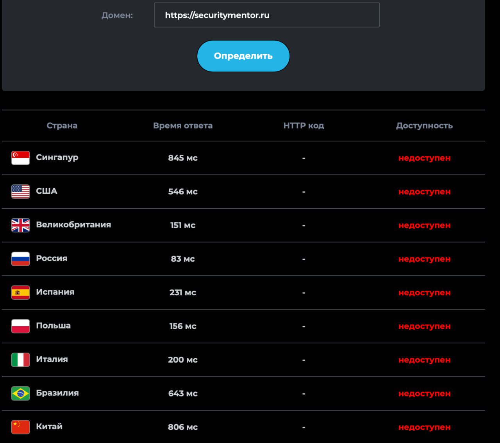Screen dimensions: 500x443
Task: Select the Бразилия country name
Action: pyautogui.click(x=57, y=393)
